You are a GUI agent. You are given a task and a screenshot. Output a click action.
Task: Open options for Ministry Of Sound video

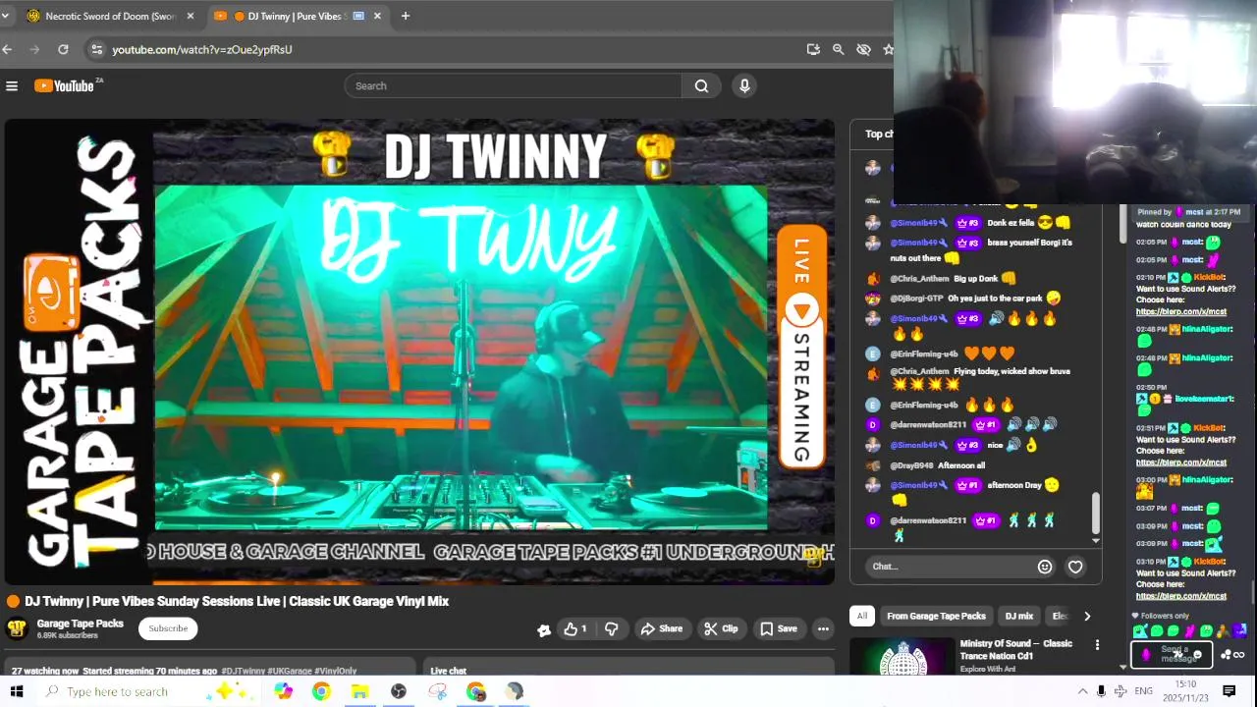point(1097,645)
